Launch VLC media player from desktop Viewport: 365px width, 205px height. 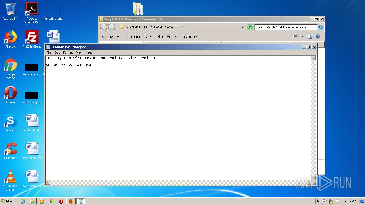click(10, 181)
